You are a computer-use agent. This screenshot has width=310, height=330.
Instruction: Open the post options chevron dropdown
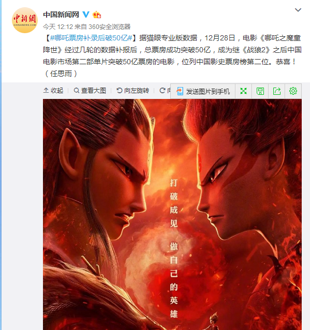tap(298, 10)
